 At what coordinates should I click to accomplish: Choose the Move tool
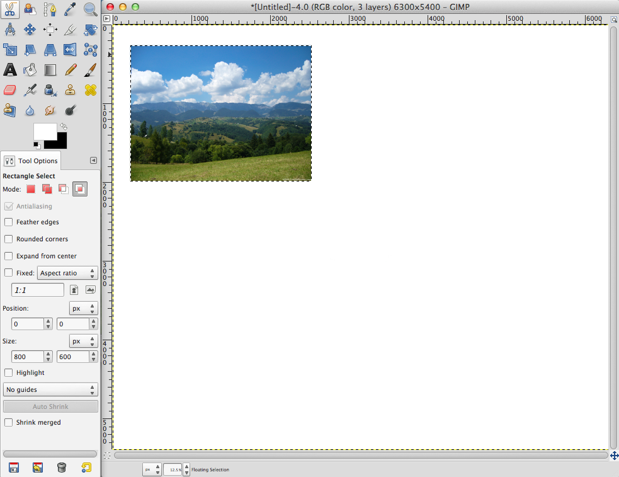click(x=30, y=30)
